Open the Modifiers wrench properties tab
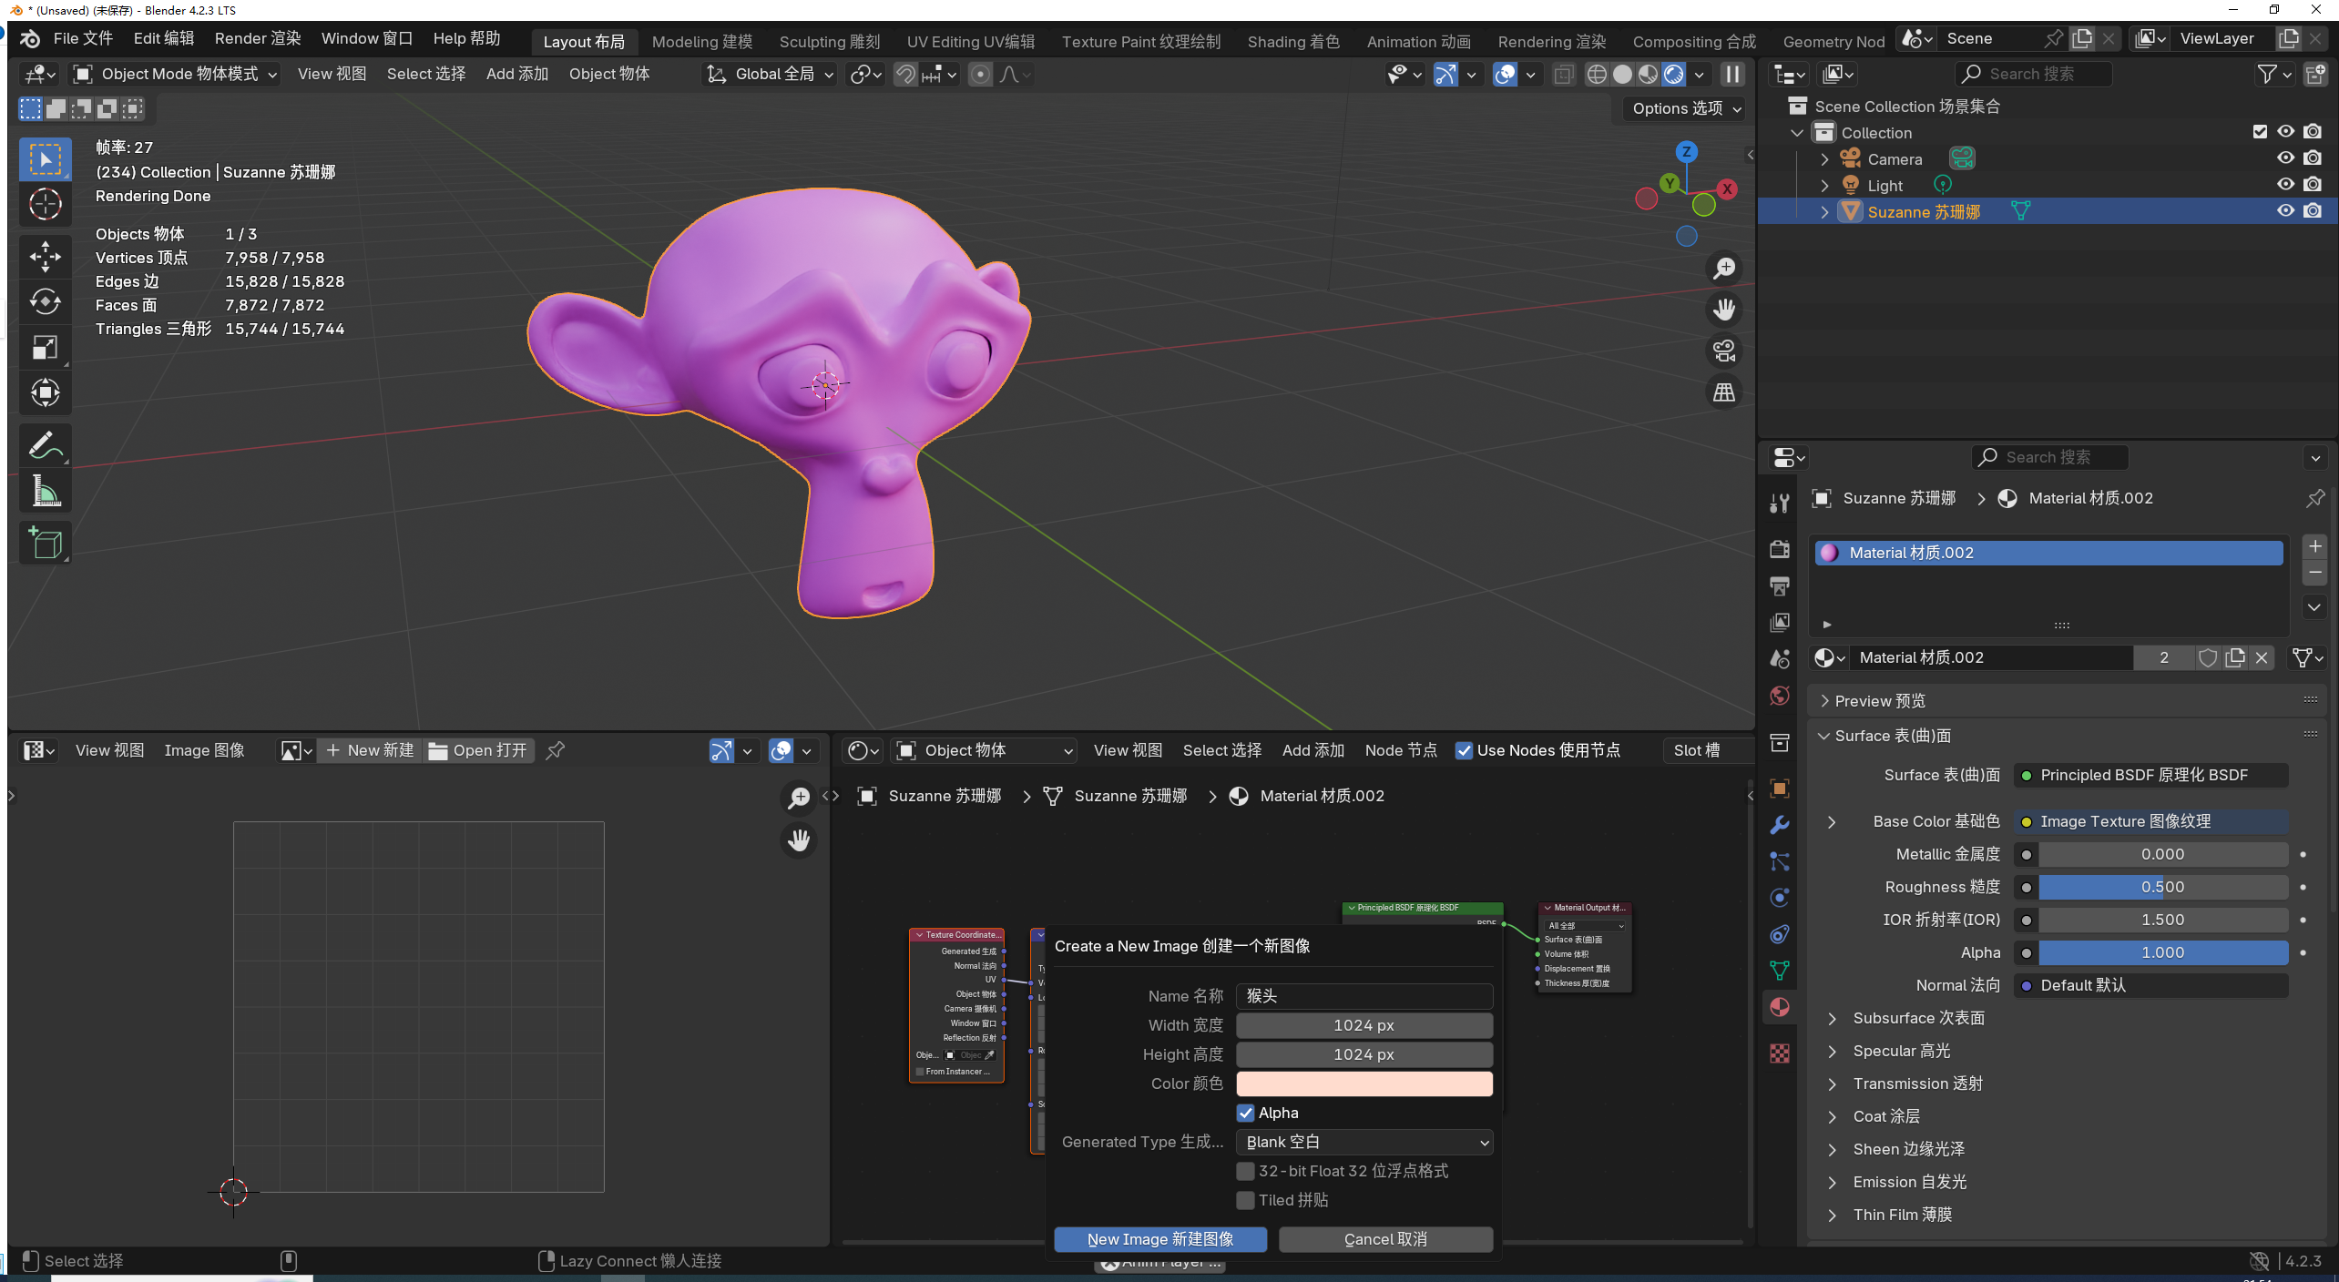Image resolution: width=2339 pixels, height=1282 pixels. pos(1780,825)
